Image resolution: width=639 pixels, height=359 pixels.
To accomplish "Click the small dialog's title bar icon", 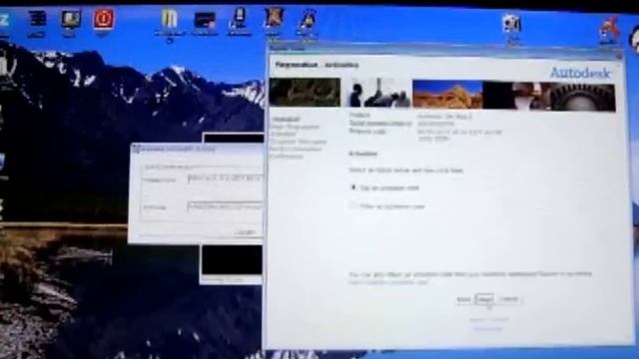I will point(136,149).
